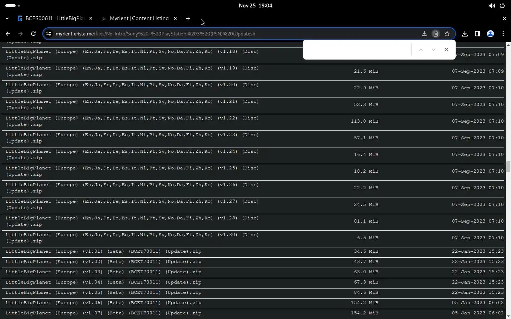The image size is (511, 319).
Task: Download LittleBigPlanet v1.20 Disc Update zip
Action: coord(132,88)
